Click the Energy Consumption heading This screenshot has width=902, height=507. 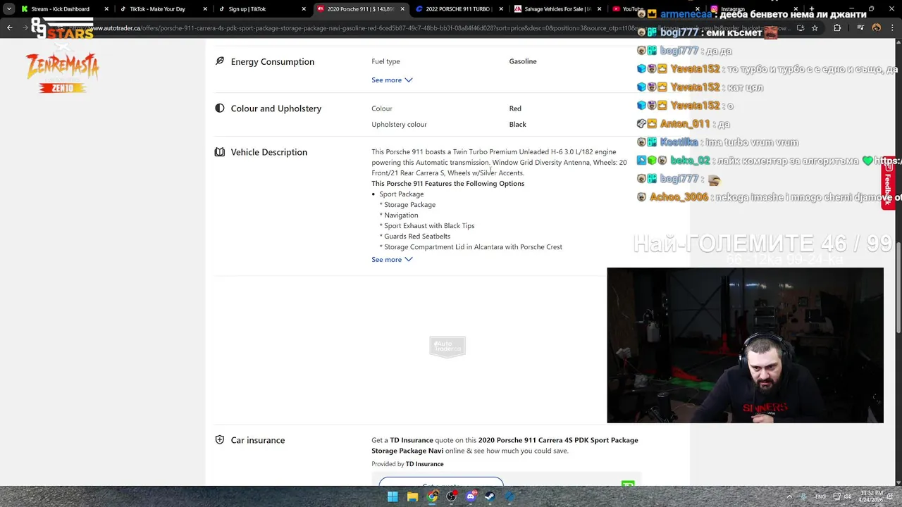273,61
